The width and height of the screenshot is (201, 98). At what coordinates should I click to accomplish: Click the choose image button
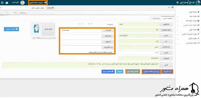(x=11, y=29)
